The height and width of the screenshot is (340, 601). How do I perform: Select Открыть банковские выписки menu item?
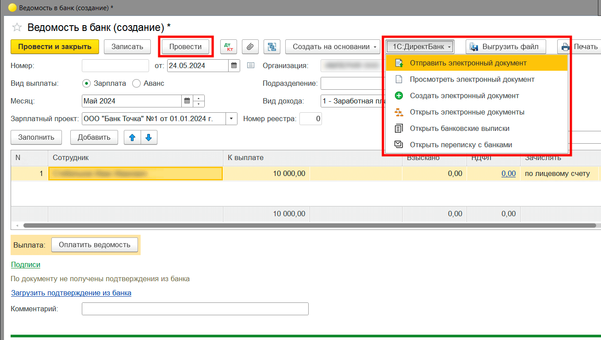[459, 129]
